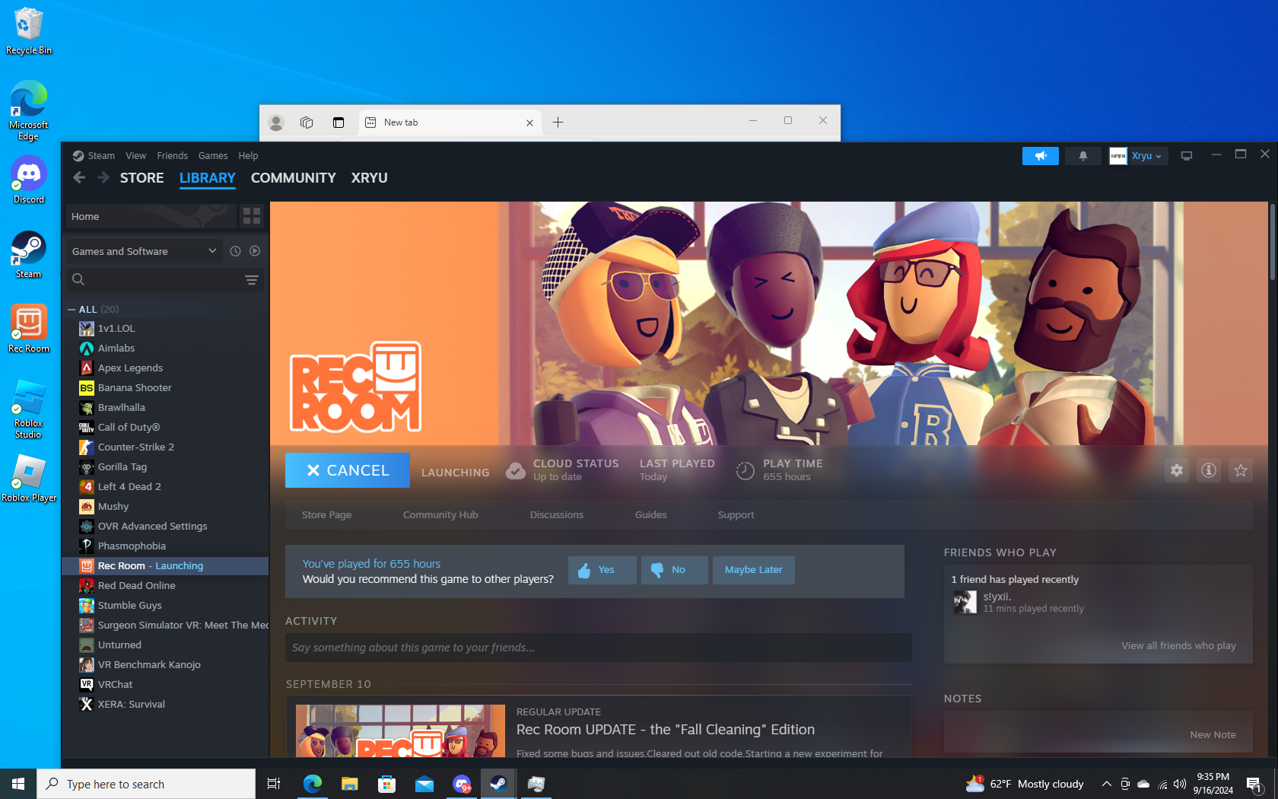Image resolution: width=1278 pixels, height=799 pixels.
Task: Open the Help menu
Action: tap(248, 156)
